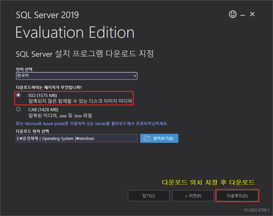The image size is (273, 216).
Task: Click the version text 15.2002.4709.1
Action: click(256, 210)
